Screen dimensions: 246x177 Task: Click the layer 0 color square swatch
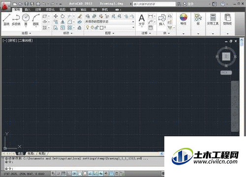point(101,27)
